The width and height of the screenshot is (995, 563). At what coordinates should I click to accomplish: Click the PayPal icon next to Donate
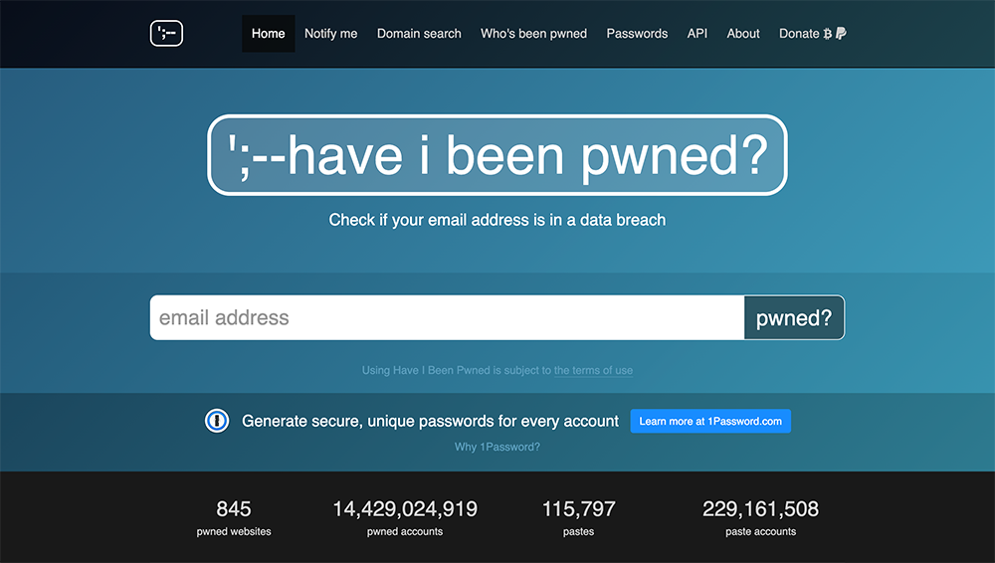841,34
